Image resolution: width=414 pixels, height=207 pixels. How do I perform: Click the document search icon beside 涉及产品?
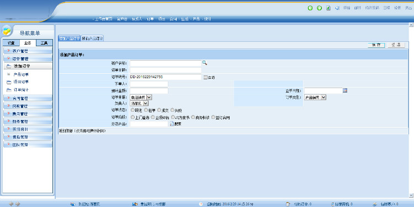172,124
